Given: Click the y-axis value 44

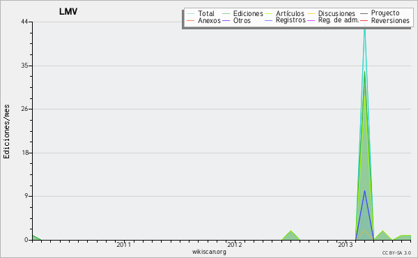Looking at the screenshot, I should tap(24, 22).
